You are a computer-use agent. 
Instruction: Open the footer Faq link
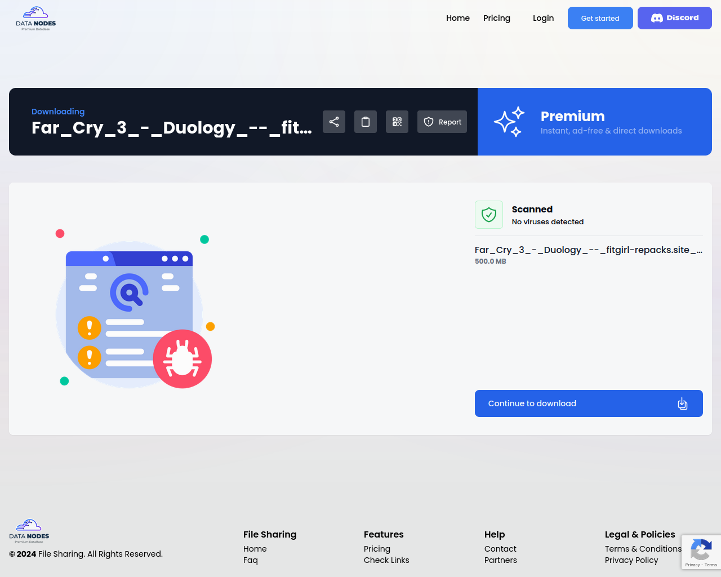coord(251,560)
